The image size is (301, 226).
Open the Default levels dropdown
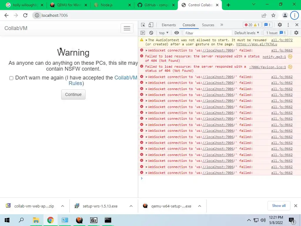247,33
